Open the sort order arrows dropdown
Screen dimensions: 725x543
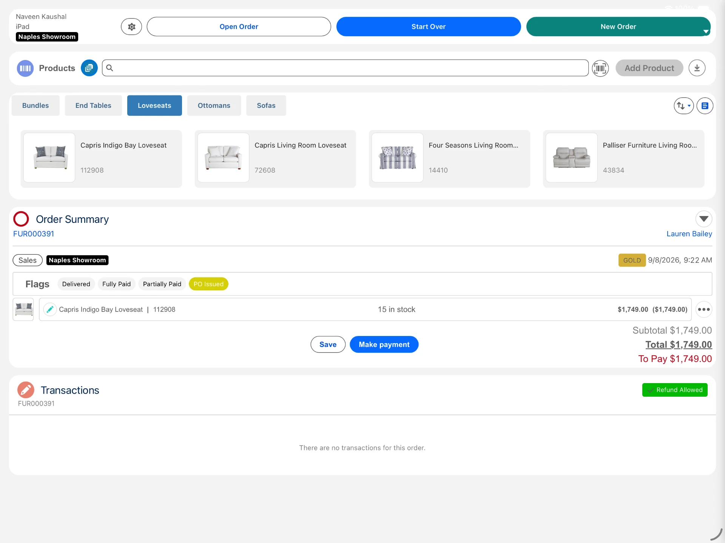click(x=683, y=106)
